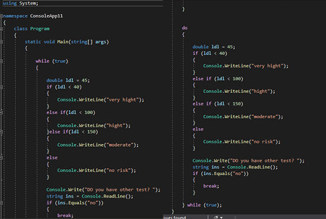Click the 'break;' statement in the while loop

(x=65, y=215)
